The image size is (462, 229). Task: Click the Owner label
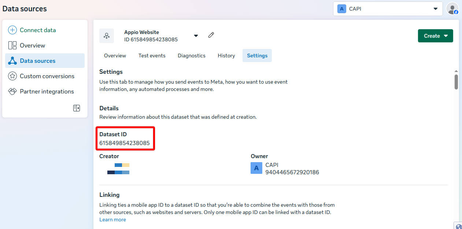[x=259, y=156]
